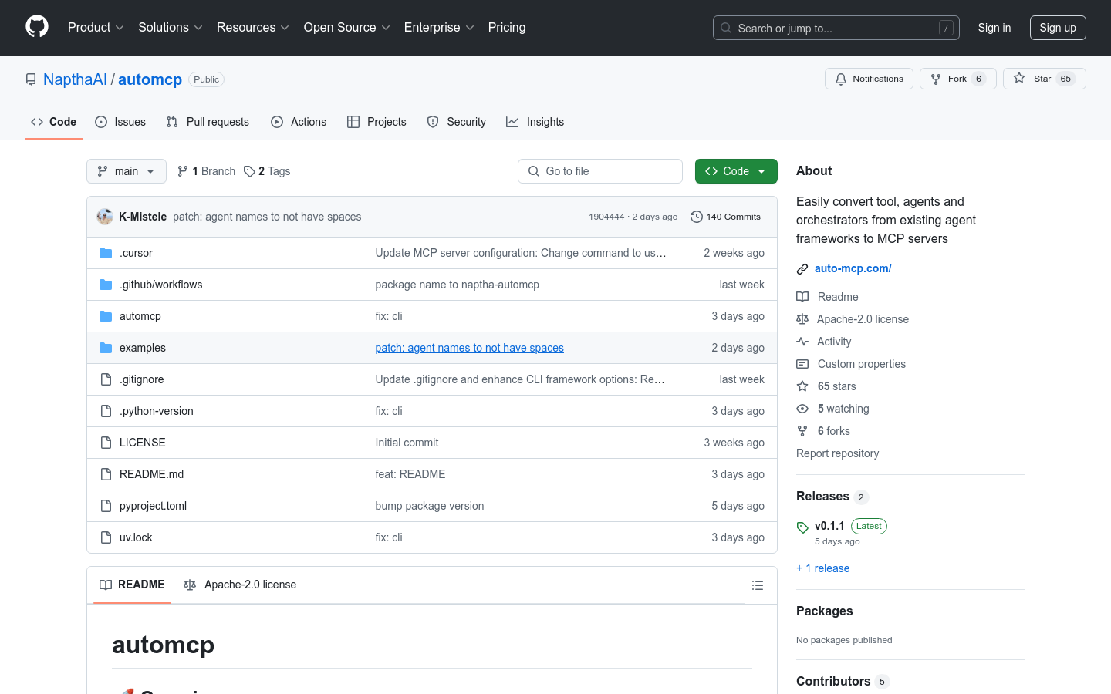Open the Custom properties link

tap(851, 364)
